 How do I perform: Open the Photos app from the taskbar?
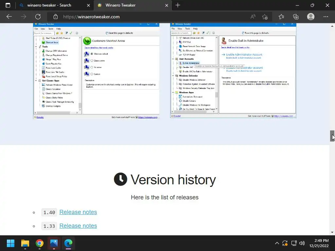tap(54, 243)
